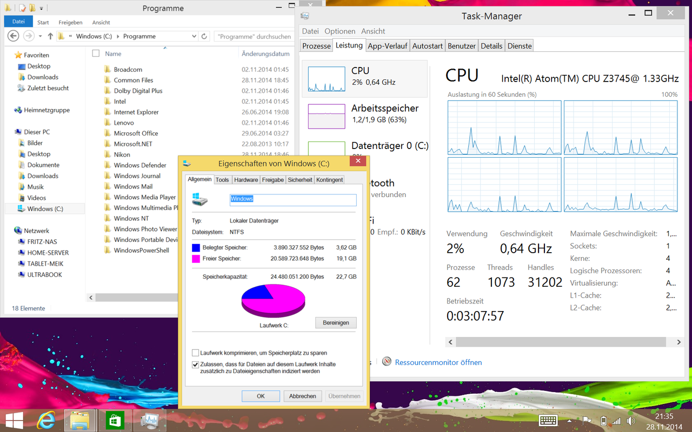This screenshot has height=432, width=692.
Task: Click the volume speaker tray icon
Action: 631,421
